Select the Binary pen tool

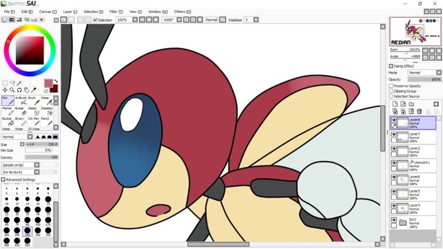point(21,121)
